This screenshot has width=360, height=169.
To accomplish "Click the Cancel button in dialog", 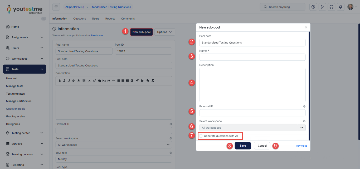I will [262, 146].
